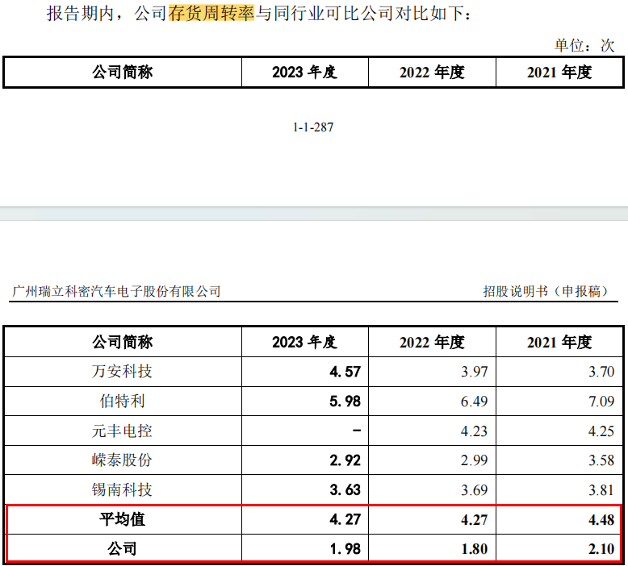Select the company name 万安科技
The width and height of the screenshot is (628, 566).
[122, 371]
